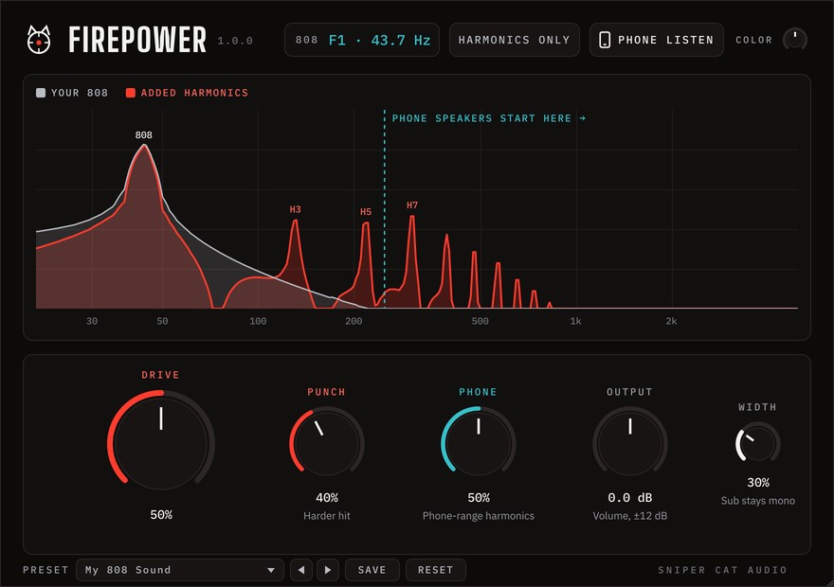Click the Drive knob
Screen dimensions: 834x587
point(161,442)
